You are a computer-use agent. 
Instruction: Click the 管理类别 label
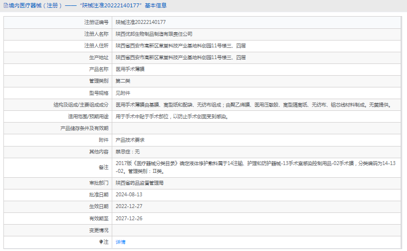[99, 81]
